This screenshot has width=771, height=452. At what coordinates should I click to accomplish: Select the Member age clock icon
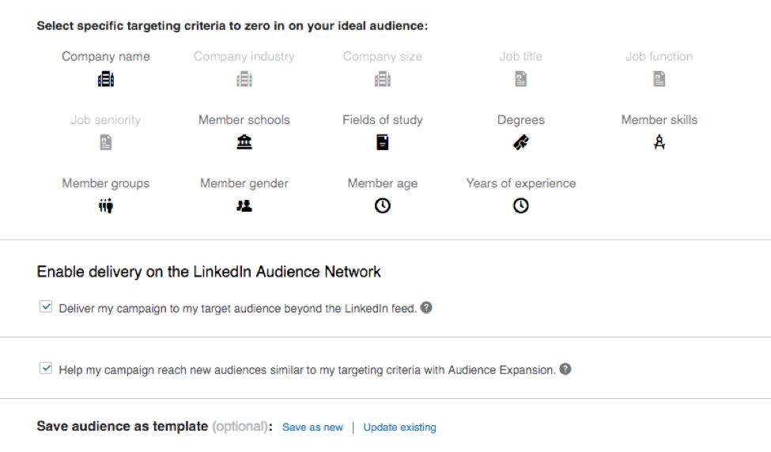[x=383, y=205]
